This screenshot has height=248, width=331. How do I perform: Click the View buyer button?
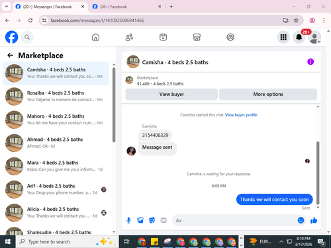click(x=171, y=95)
